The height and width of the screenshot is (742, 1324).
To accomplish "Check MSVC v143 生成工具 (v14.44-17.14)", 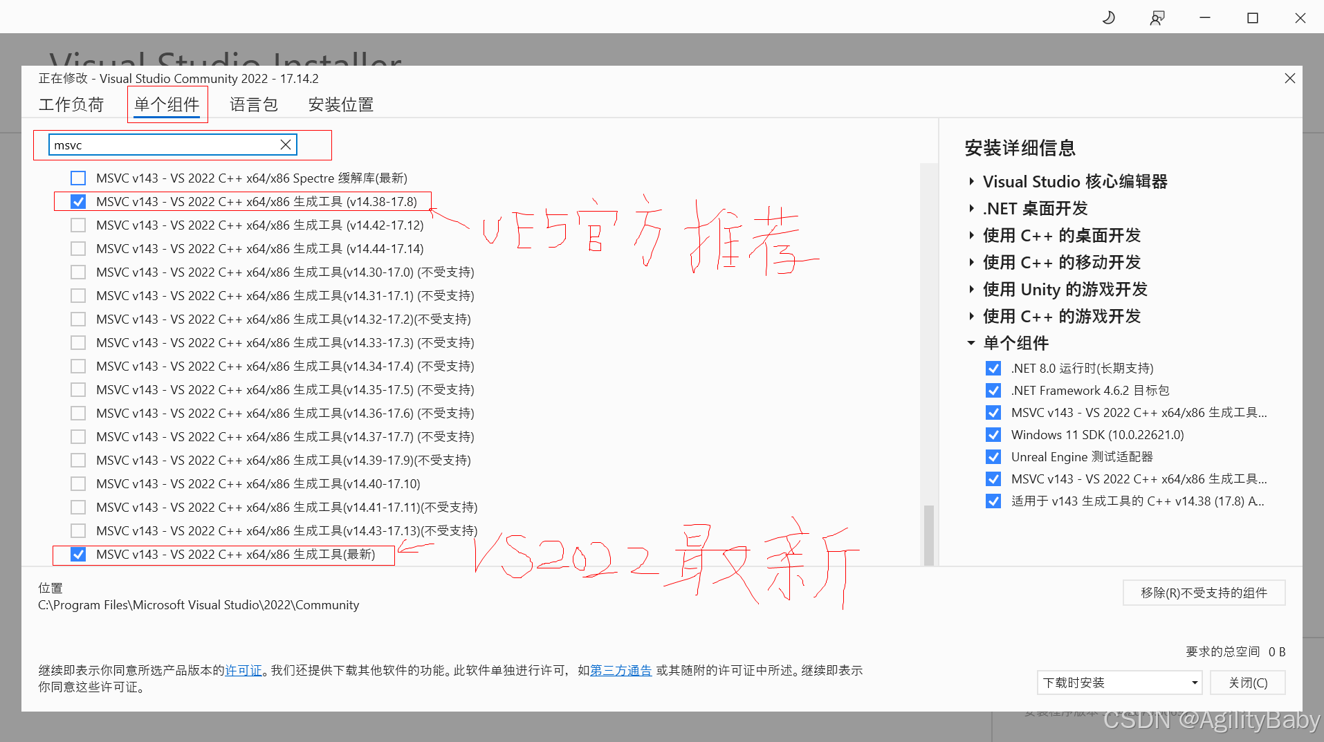I will [x=78, y=249].
